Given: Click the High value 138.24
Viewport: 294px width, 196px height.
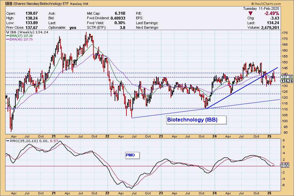Looking at the screenshot, I should click(31, 18).
